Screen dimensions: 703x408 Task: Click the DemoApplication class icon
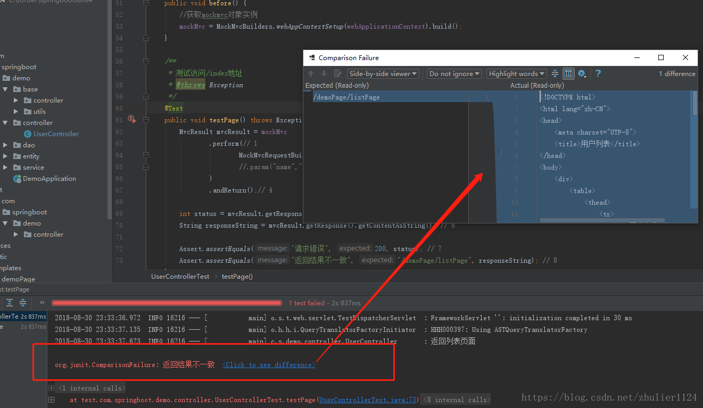point(17,179)
